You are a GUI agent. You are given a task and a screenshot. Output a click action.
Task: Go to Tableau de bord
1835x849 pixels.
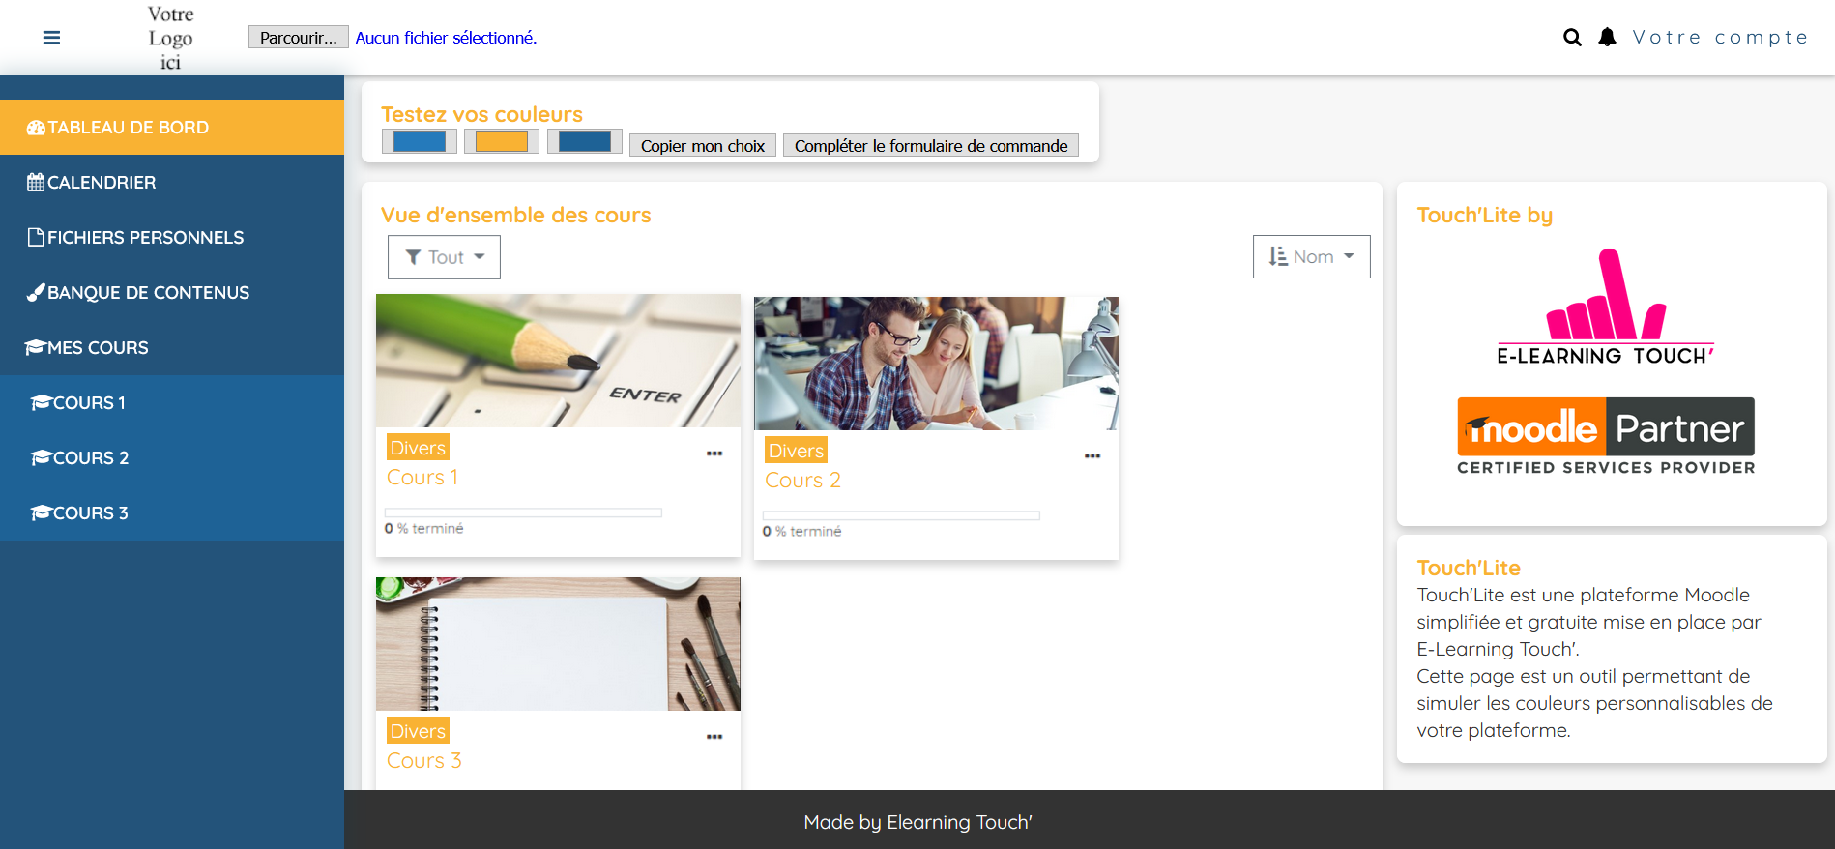pos(172,127)
